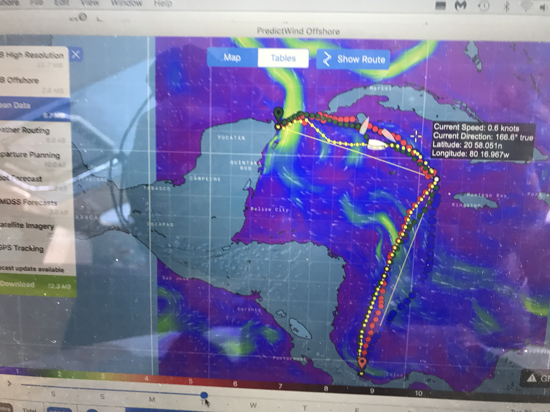The width and height of the screenshot is (550, 412).
Task: Open the Bluetooth menu bar icon
Action: tap(506, 6)
